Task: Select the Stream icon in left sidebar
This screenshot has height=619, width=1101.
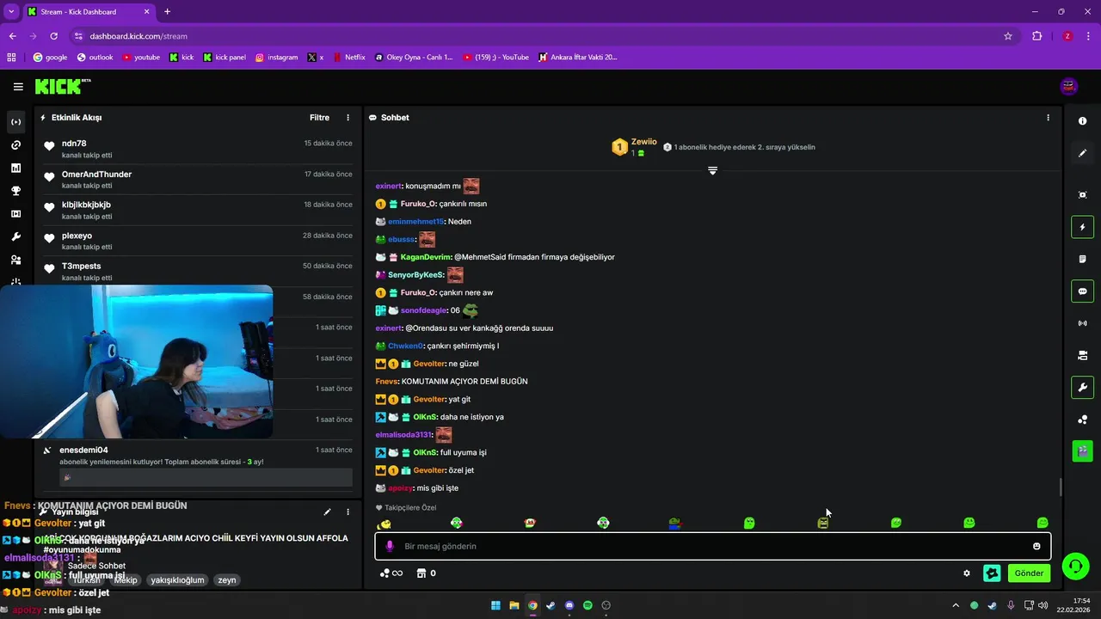Action: click(x=15, y=122)
